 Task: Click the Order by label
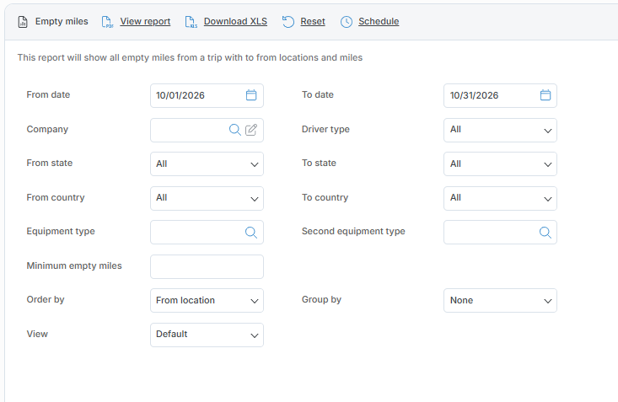pyautogui.click(x=46, y=299)
